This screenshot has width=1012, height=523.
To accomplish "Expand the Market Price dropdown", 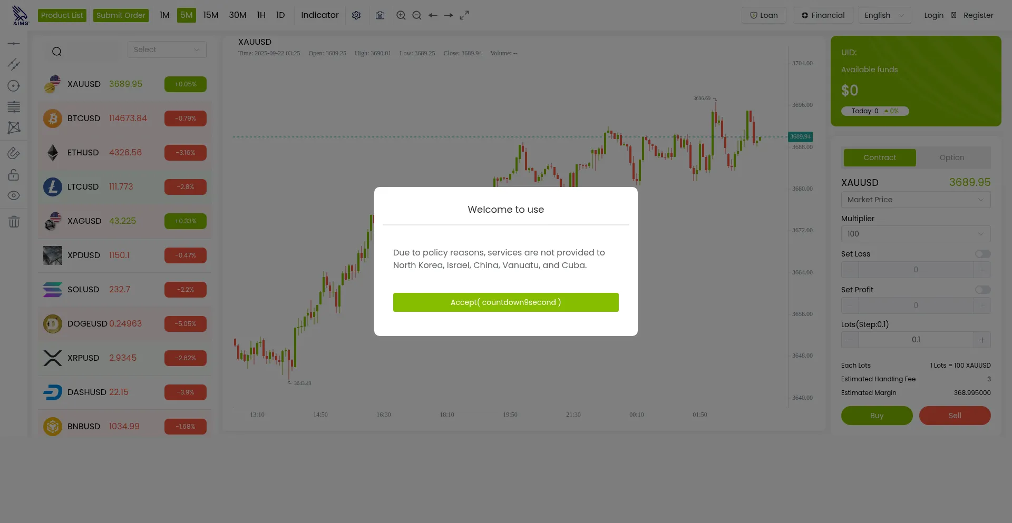I will 916,200.
